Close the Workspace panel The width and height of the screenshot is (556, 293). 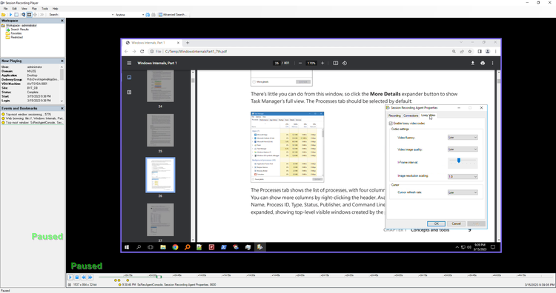point(62,21)
